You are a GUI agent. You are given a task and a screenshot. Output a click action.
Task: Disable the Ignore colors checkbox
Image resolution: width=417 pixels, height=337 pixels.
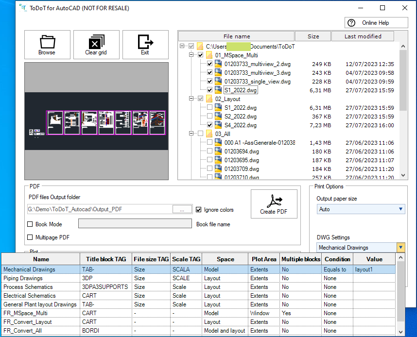pyautogui.click(x=199, y=210)
